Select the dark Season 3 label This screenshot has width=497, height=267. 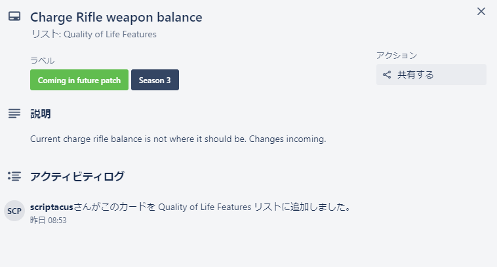(155, 80)
